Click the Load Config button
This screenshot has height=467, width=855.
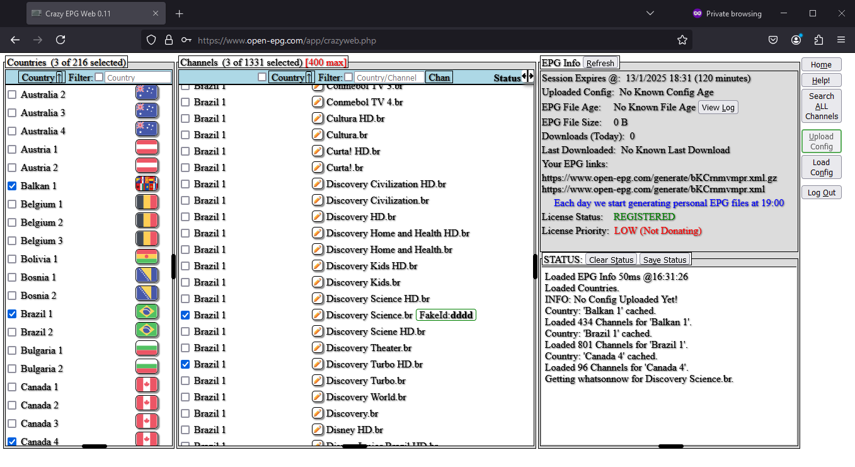click(x=821, y=167)
